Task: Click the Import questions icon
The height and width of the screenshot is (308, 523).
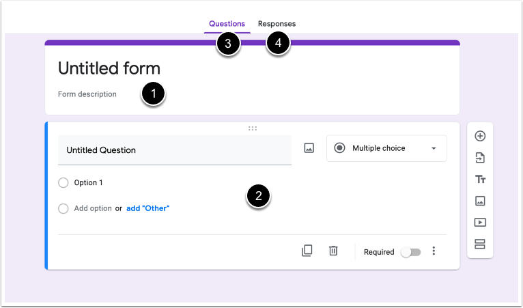Action: pyautogui.click(x=480, y=158)
